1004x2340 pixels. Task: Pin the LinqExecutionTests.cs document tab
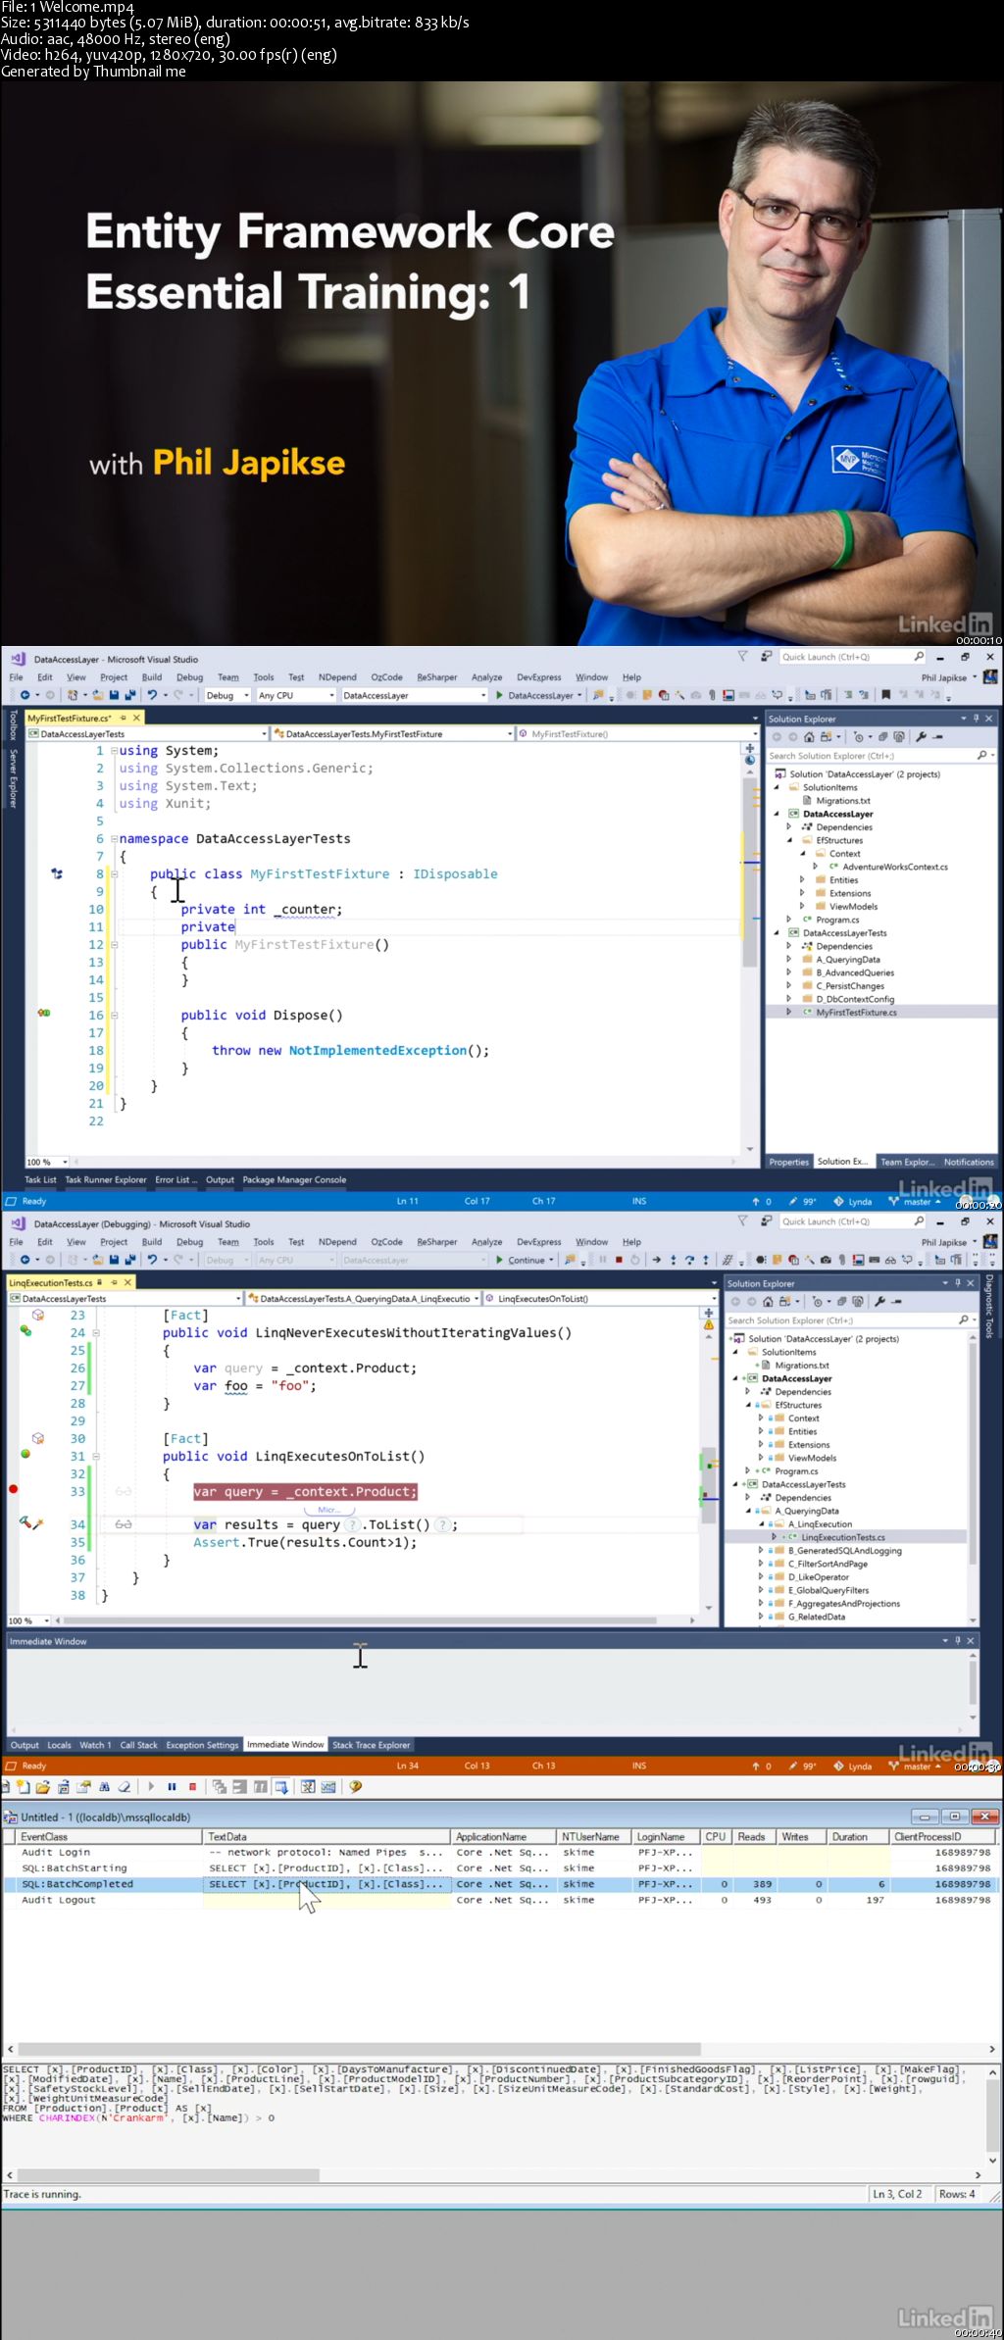coord(114,1282)
